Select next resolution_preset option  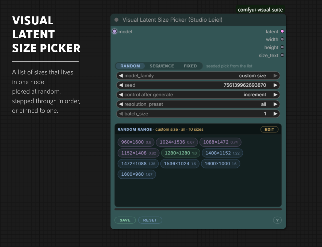coord(275,104)
